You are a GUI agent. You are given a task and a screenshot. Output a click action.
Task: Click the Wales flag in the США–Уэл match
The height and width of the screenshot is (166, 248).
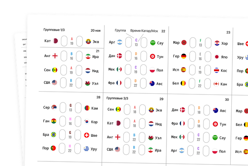point(88,84)
